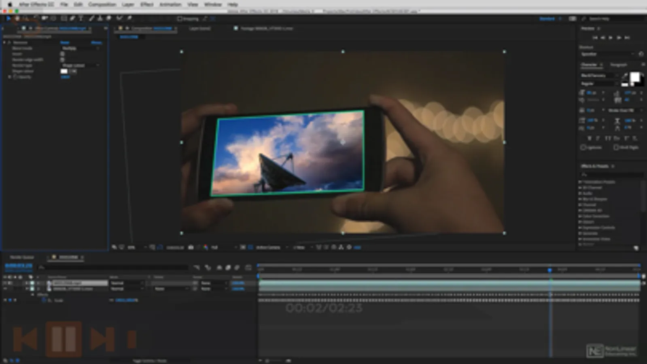Click the white shape colour swatch

pyautogui.click(x=64, y=71)
